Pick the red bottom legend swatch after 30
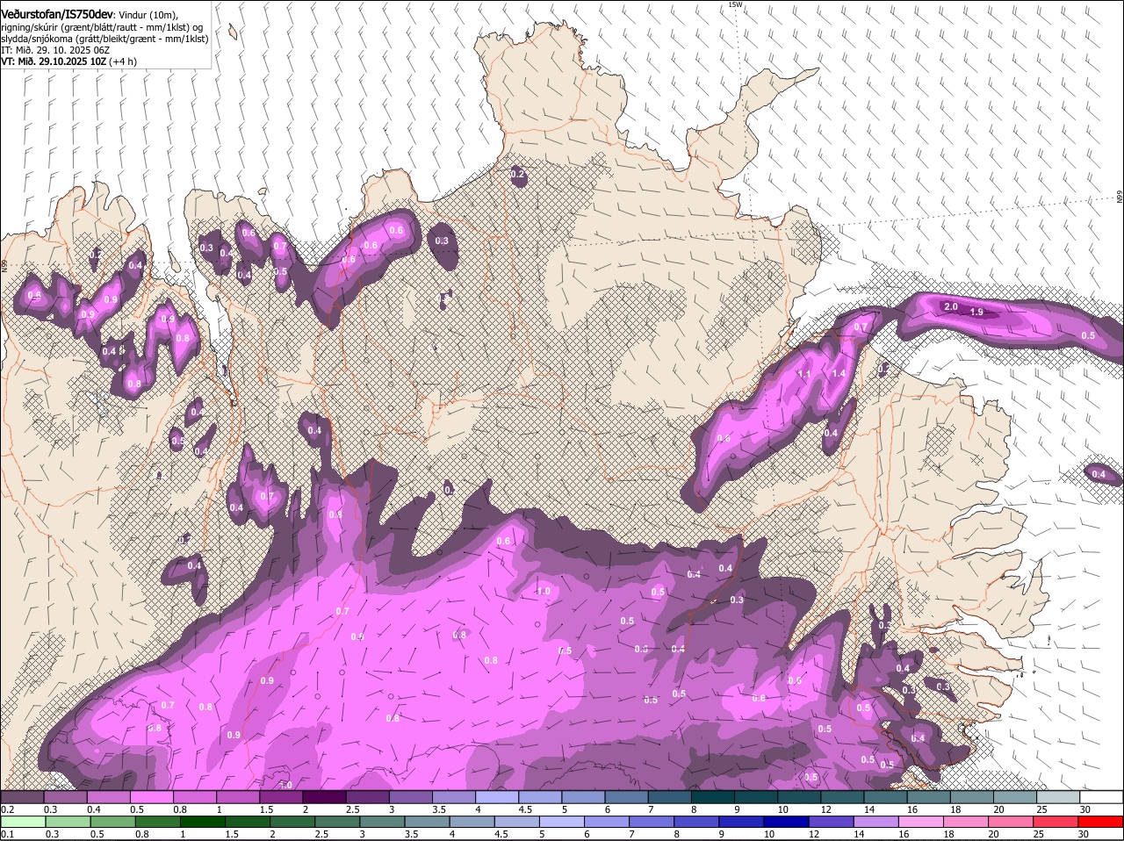Screen dimensions: 1124x841 (x=1101, y=822)
